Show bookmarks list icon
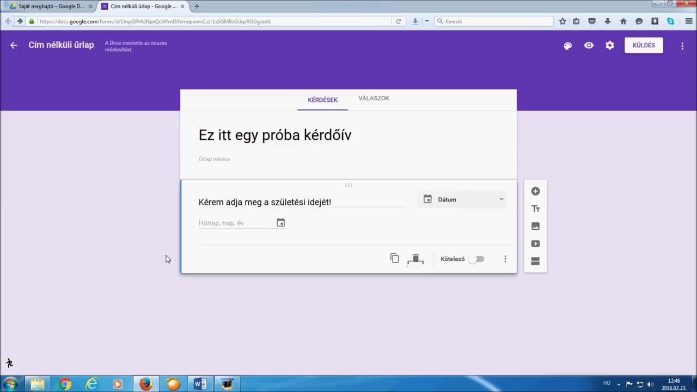Image resolution: width=697 pixels, height=392 pixels. [576, 21]
